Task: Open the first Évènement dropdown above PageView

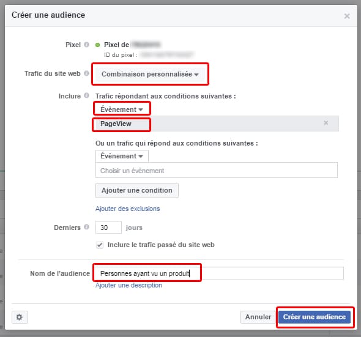Action: 122,109
